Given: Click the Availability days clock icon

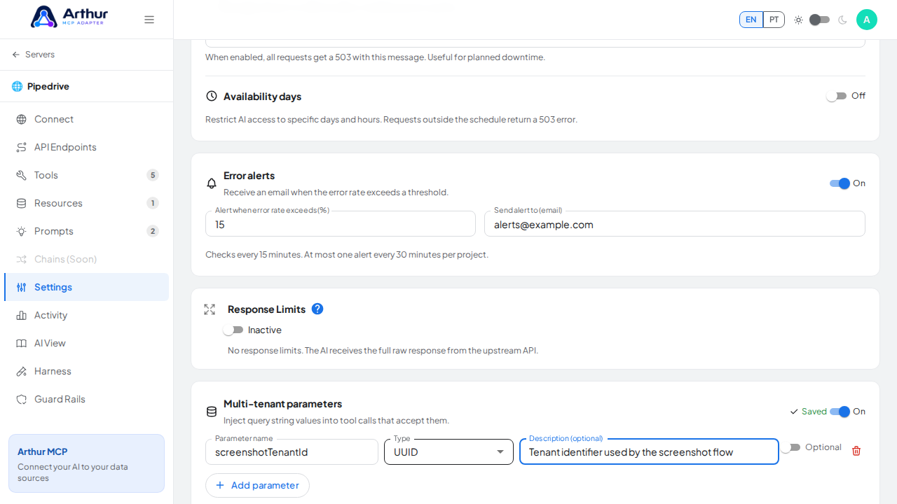Looking at the screenshot, I should [212, 96].
